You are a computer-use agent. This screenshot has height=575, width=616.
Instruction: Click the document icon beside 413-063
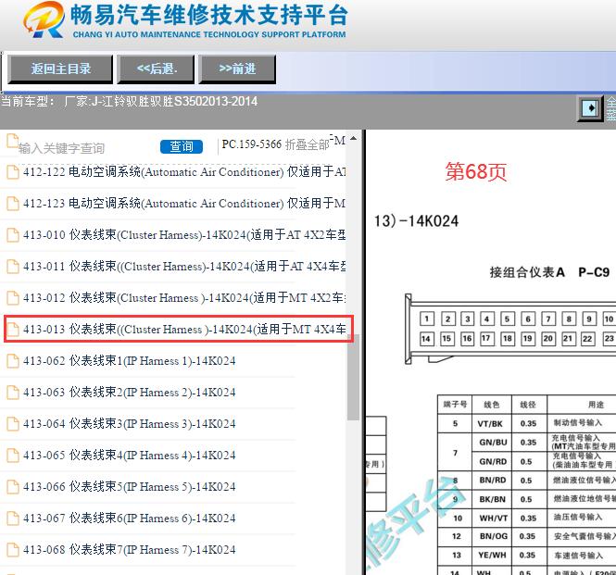point(13,392)
